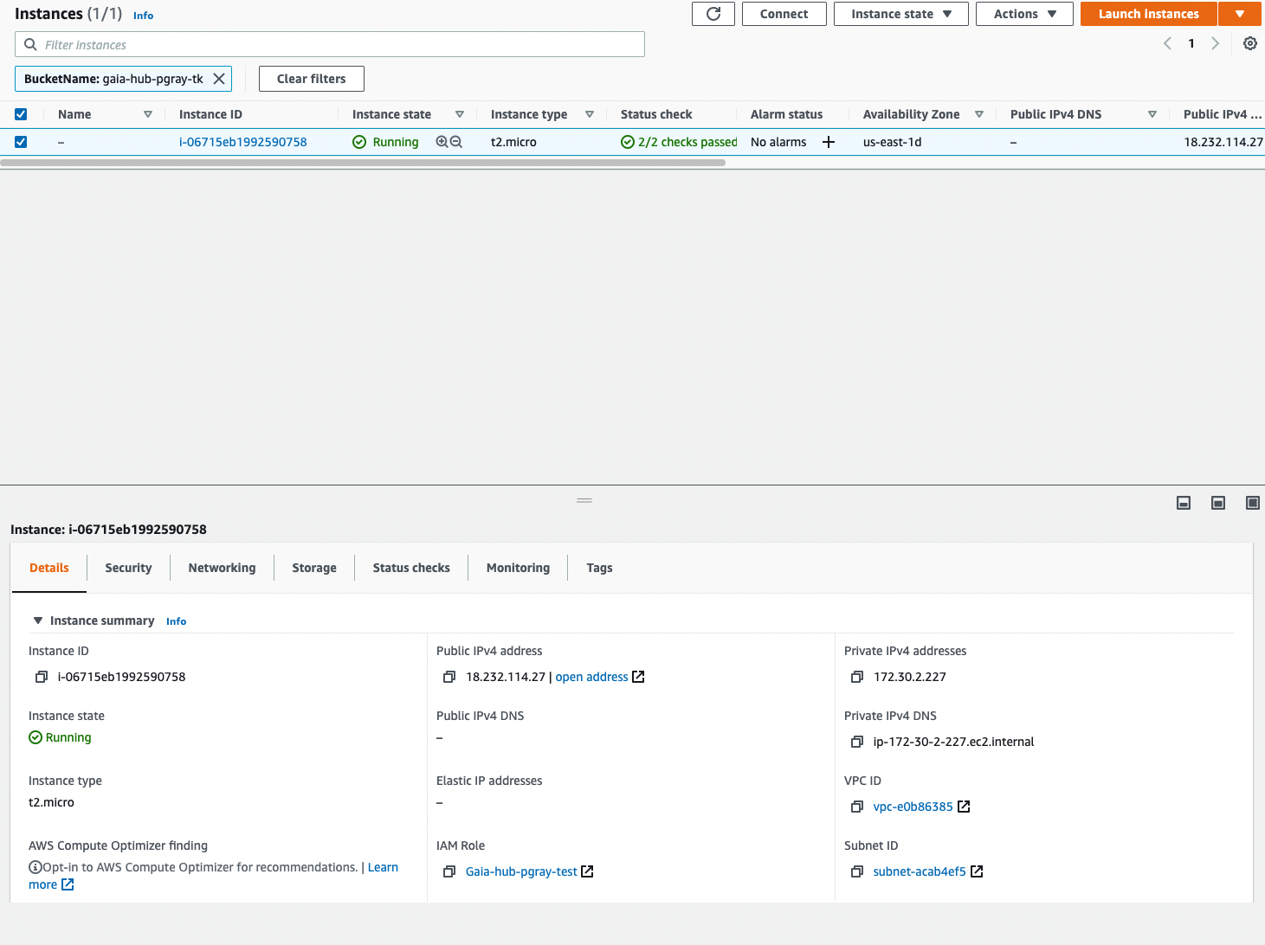
Task: Open the Gaia-hub-pgray-test IAM role link
Action: pyautogui.click(x=520, y=871)
